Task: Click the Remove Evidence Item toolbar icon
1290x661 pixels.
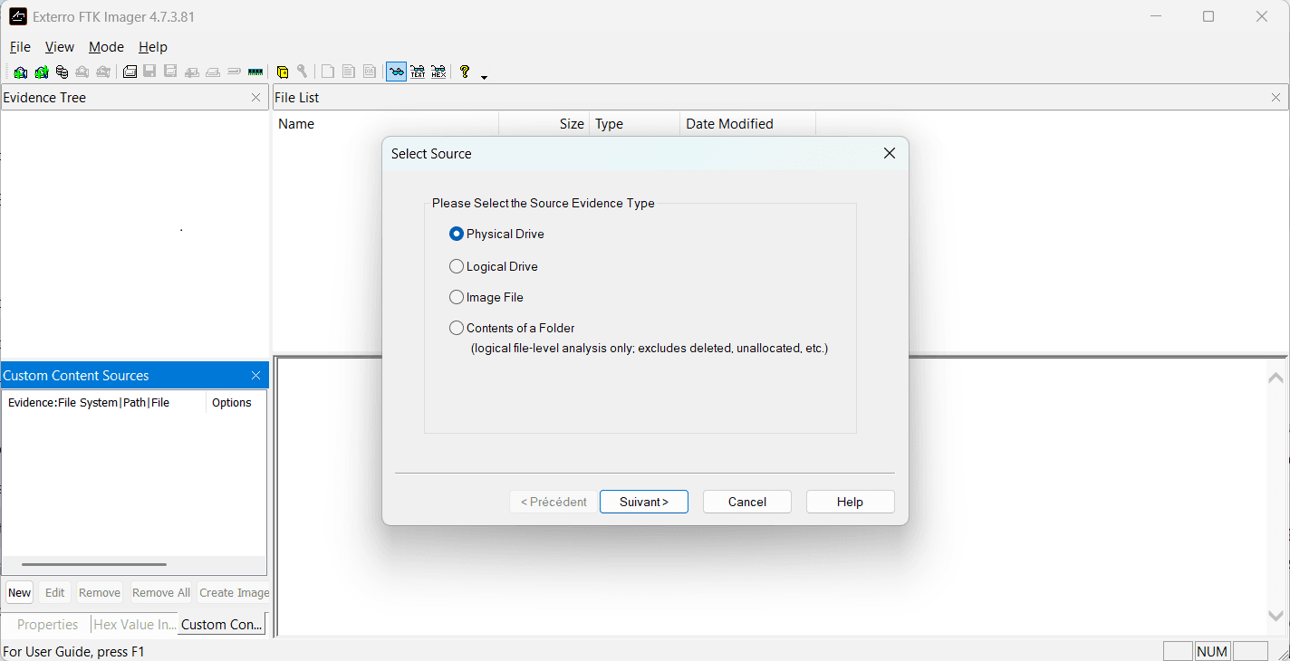Action: [82, 72]
